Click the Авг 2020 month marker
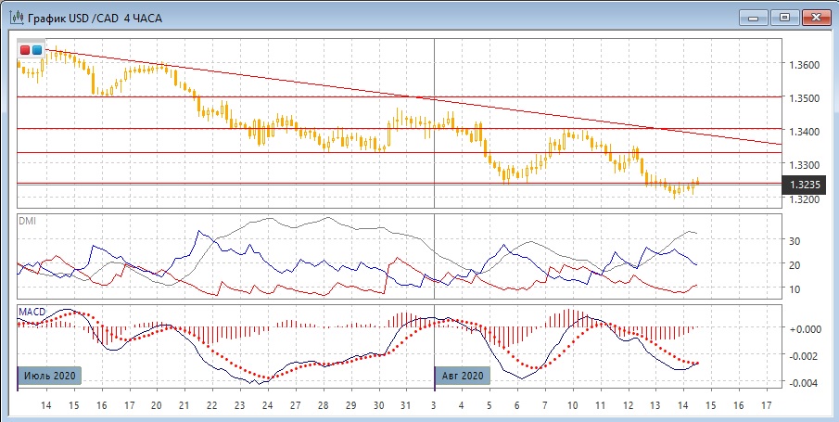Screen dimensions: 839x422 coord(461,376)
